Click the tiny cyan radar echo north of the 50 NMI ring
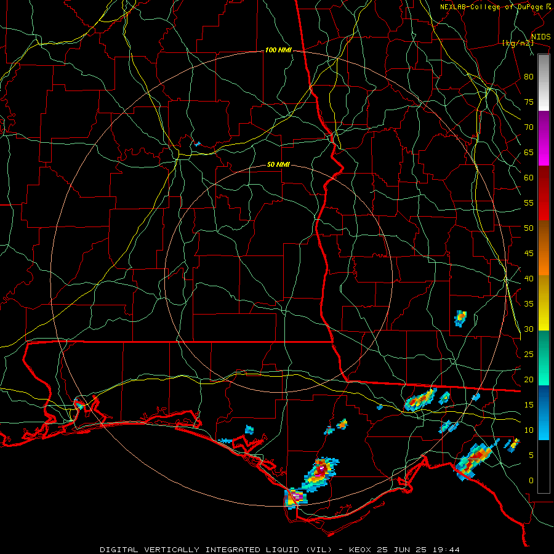Image resolution: width=554 pixels, height=554 pixels. [198, 144]
